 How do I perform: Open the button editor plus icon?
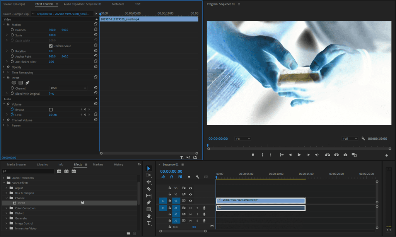click(x=387, y=155)
